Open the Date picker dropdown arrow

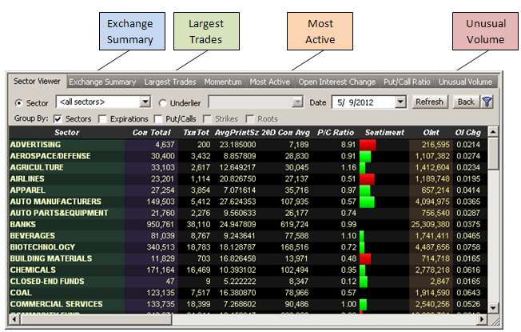click(x=400, y=102)
